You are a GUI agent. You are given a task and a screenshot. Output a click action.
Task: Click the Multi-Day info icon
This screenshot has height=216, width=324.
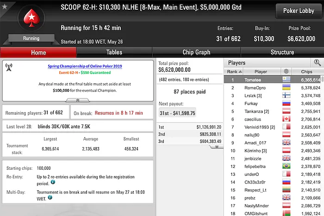coord(50,197)
